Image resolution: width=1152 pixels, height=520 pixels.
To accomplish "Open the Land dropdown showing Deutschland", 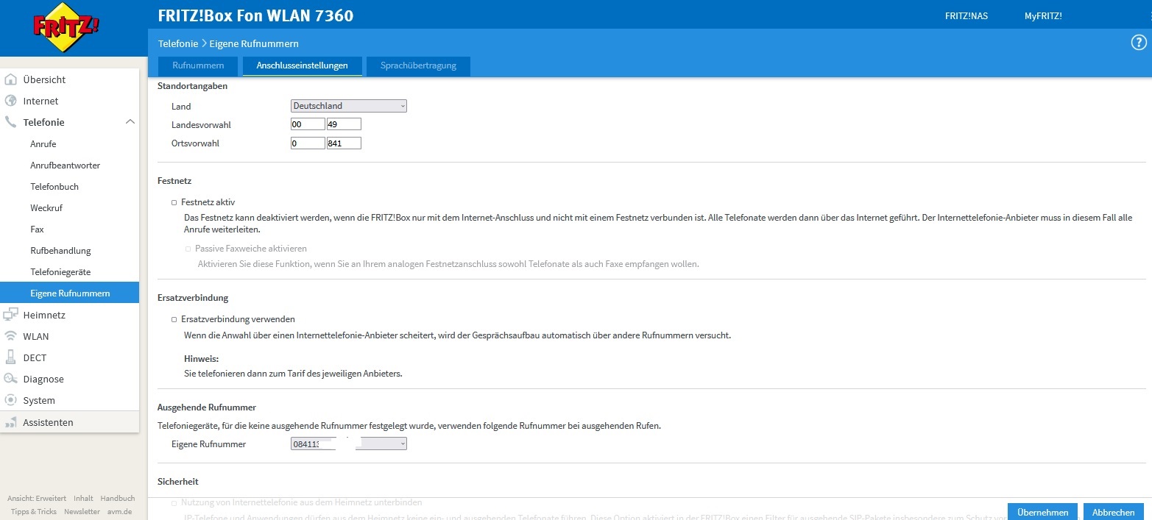I will (349, 106).
